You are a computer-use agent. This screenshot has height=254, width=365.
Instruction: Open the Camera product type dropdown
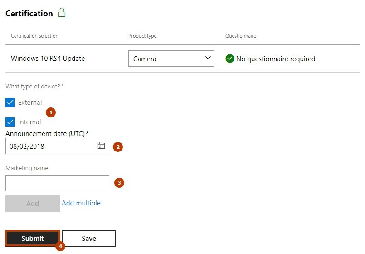(171, 59)
